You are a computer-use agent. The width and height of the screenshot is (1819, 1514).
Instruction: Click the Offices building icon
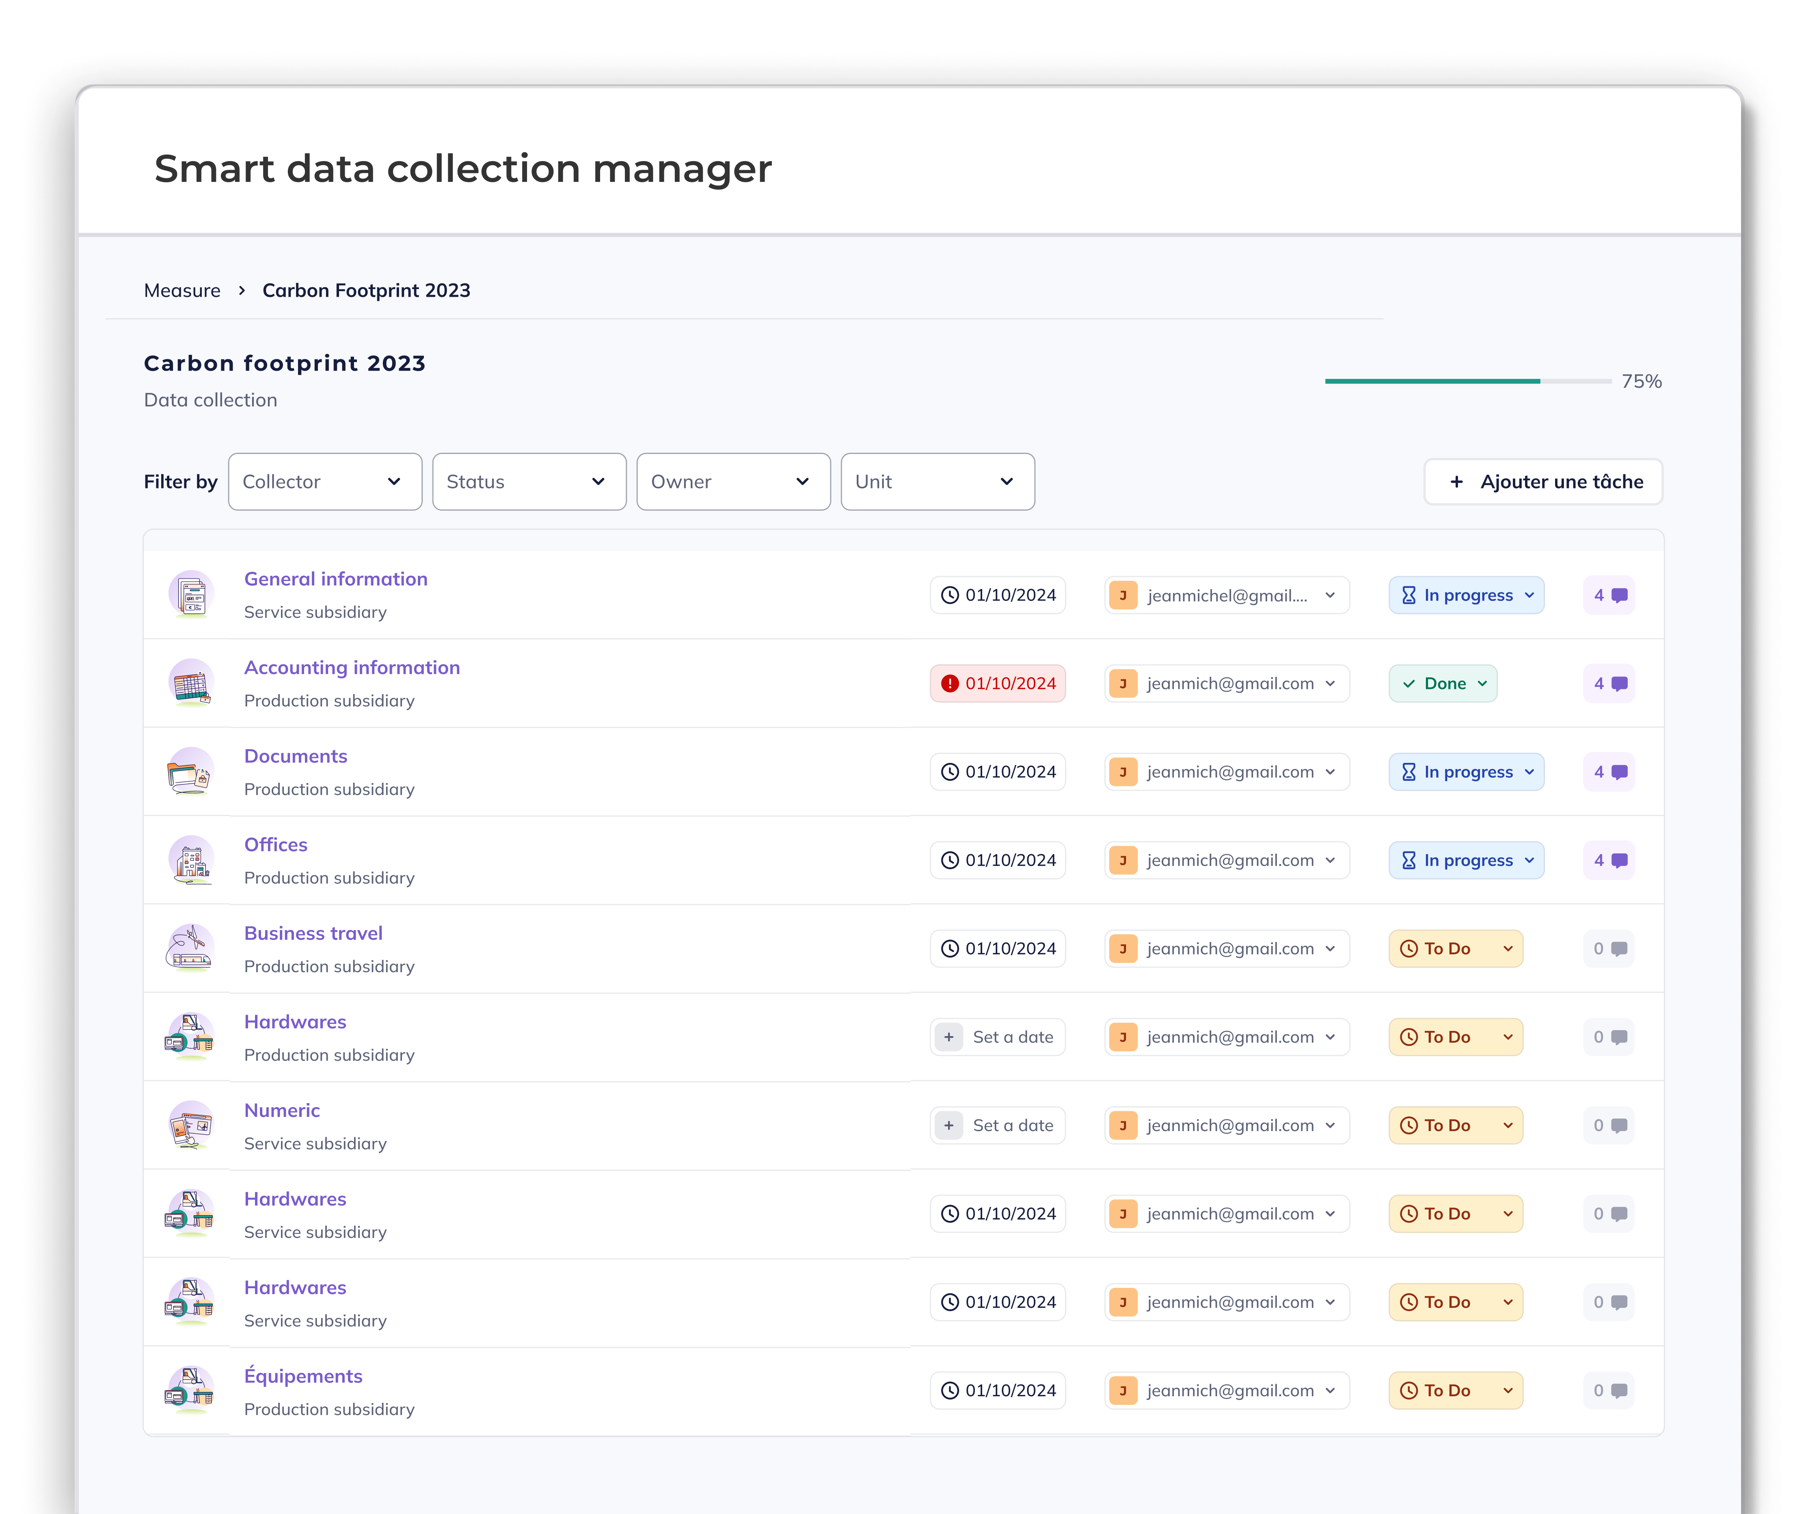pyautogui.click(x=190, y=860)
